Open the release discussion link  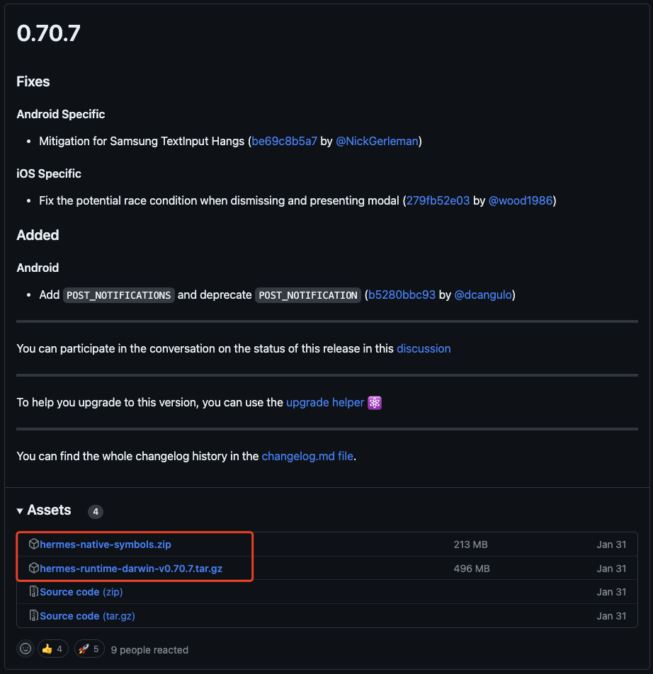(424, 348)
